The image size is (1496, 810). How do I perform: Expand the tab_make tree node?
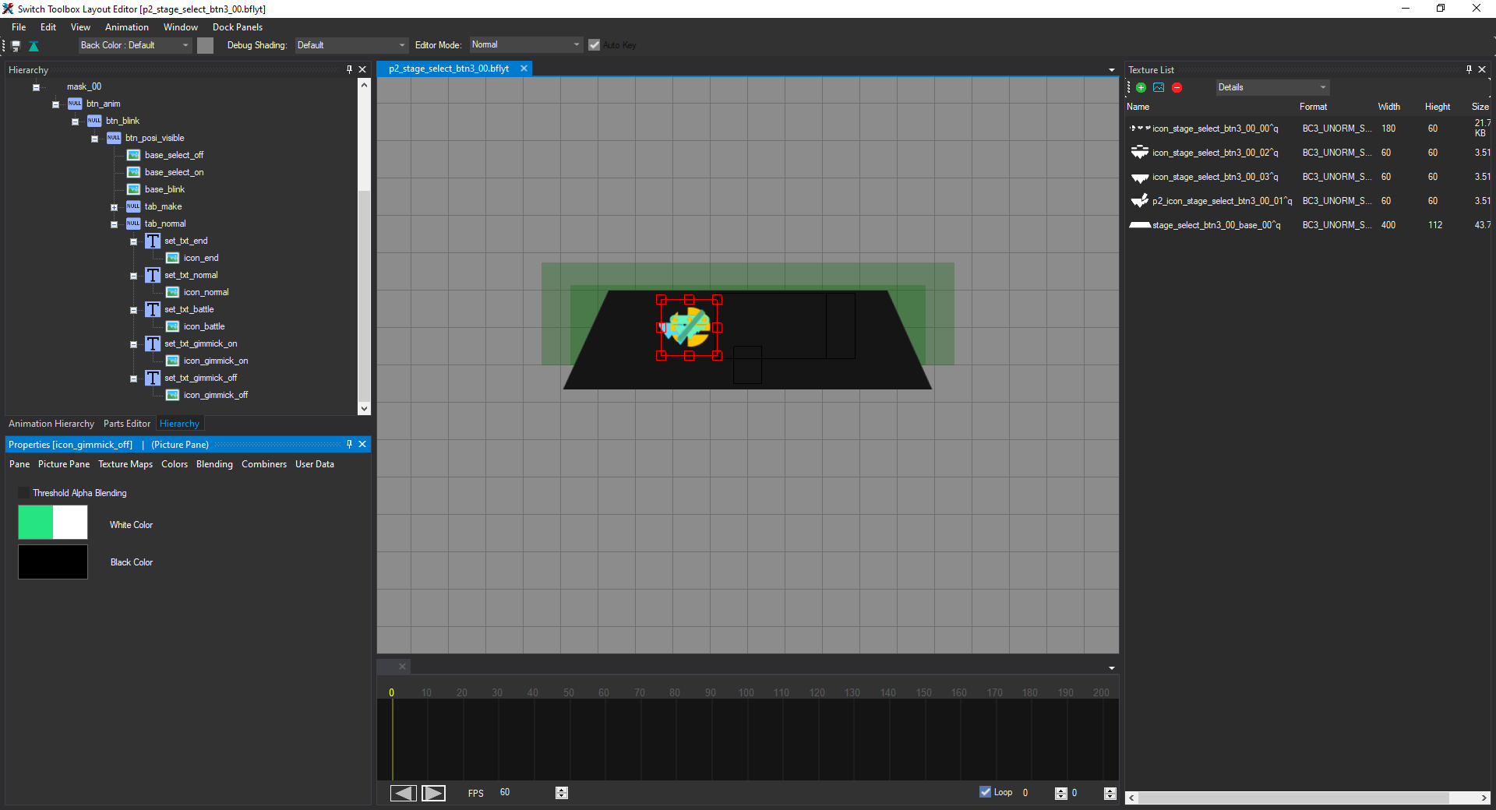(114, 207)
